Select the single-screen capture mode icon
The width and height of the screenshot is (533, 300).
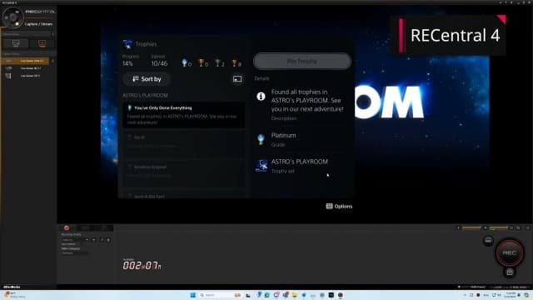[x=16, y=43]
